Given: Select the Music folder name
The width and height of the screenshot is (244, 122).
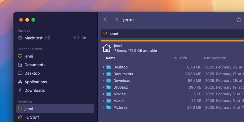Looking at the screenshot, I should coord(118,101).
